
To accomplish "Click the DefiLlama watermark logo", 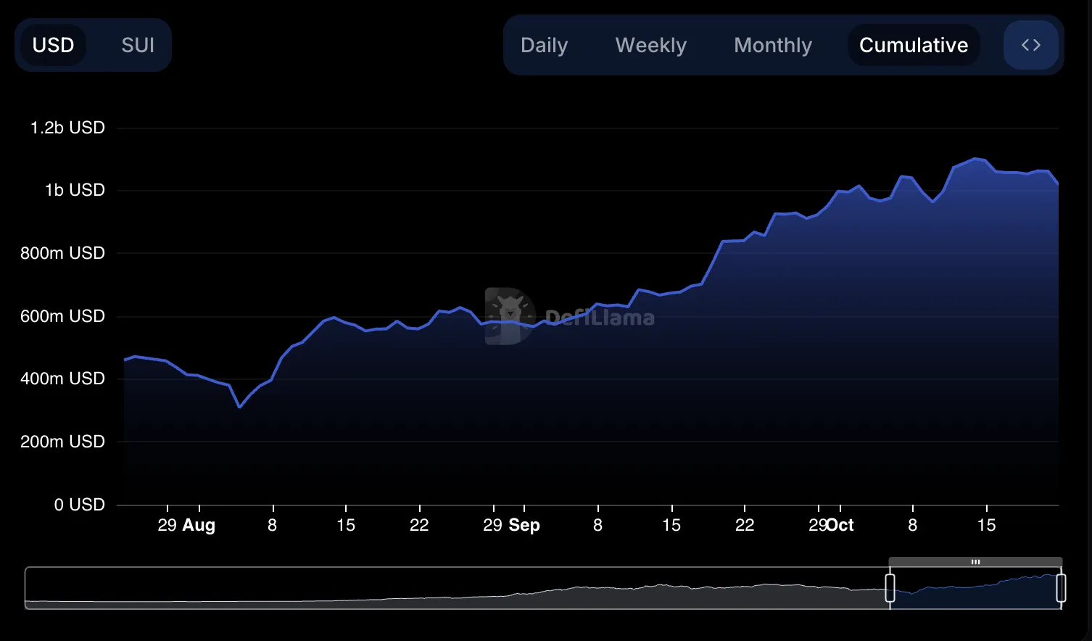I will 570,316.
